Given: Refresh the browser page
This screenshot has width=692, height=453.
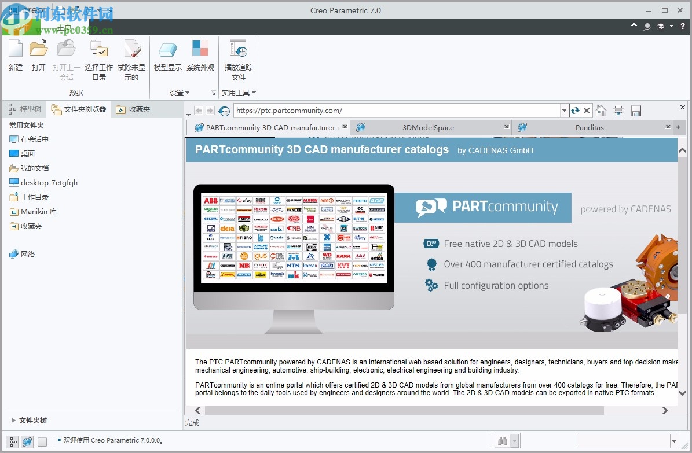Looking at the screenshot, I should pyautogui.click(x=574, y=111).
